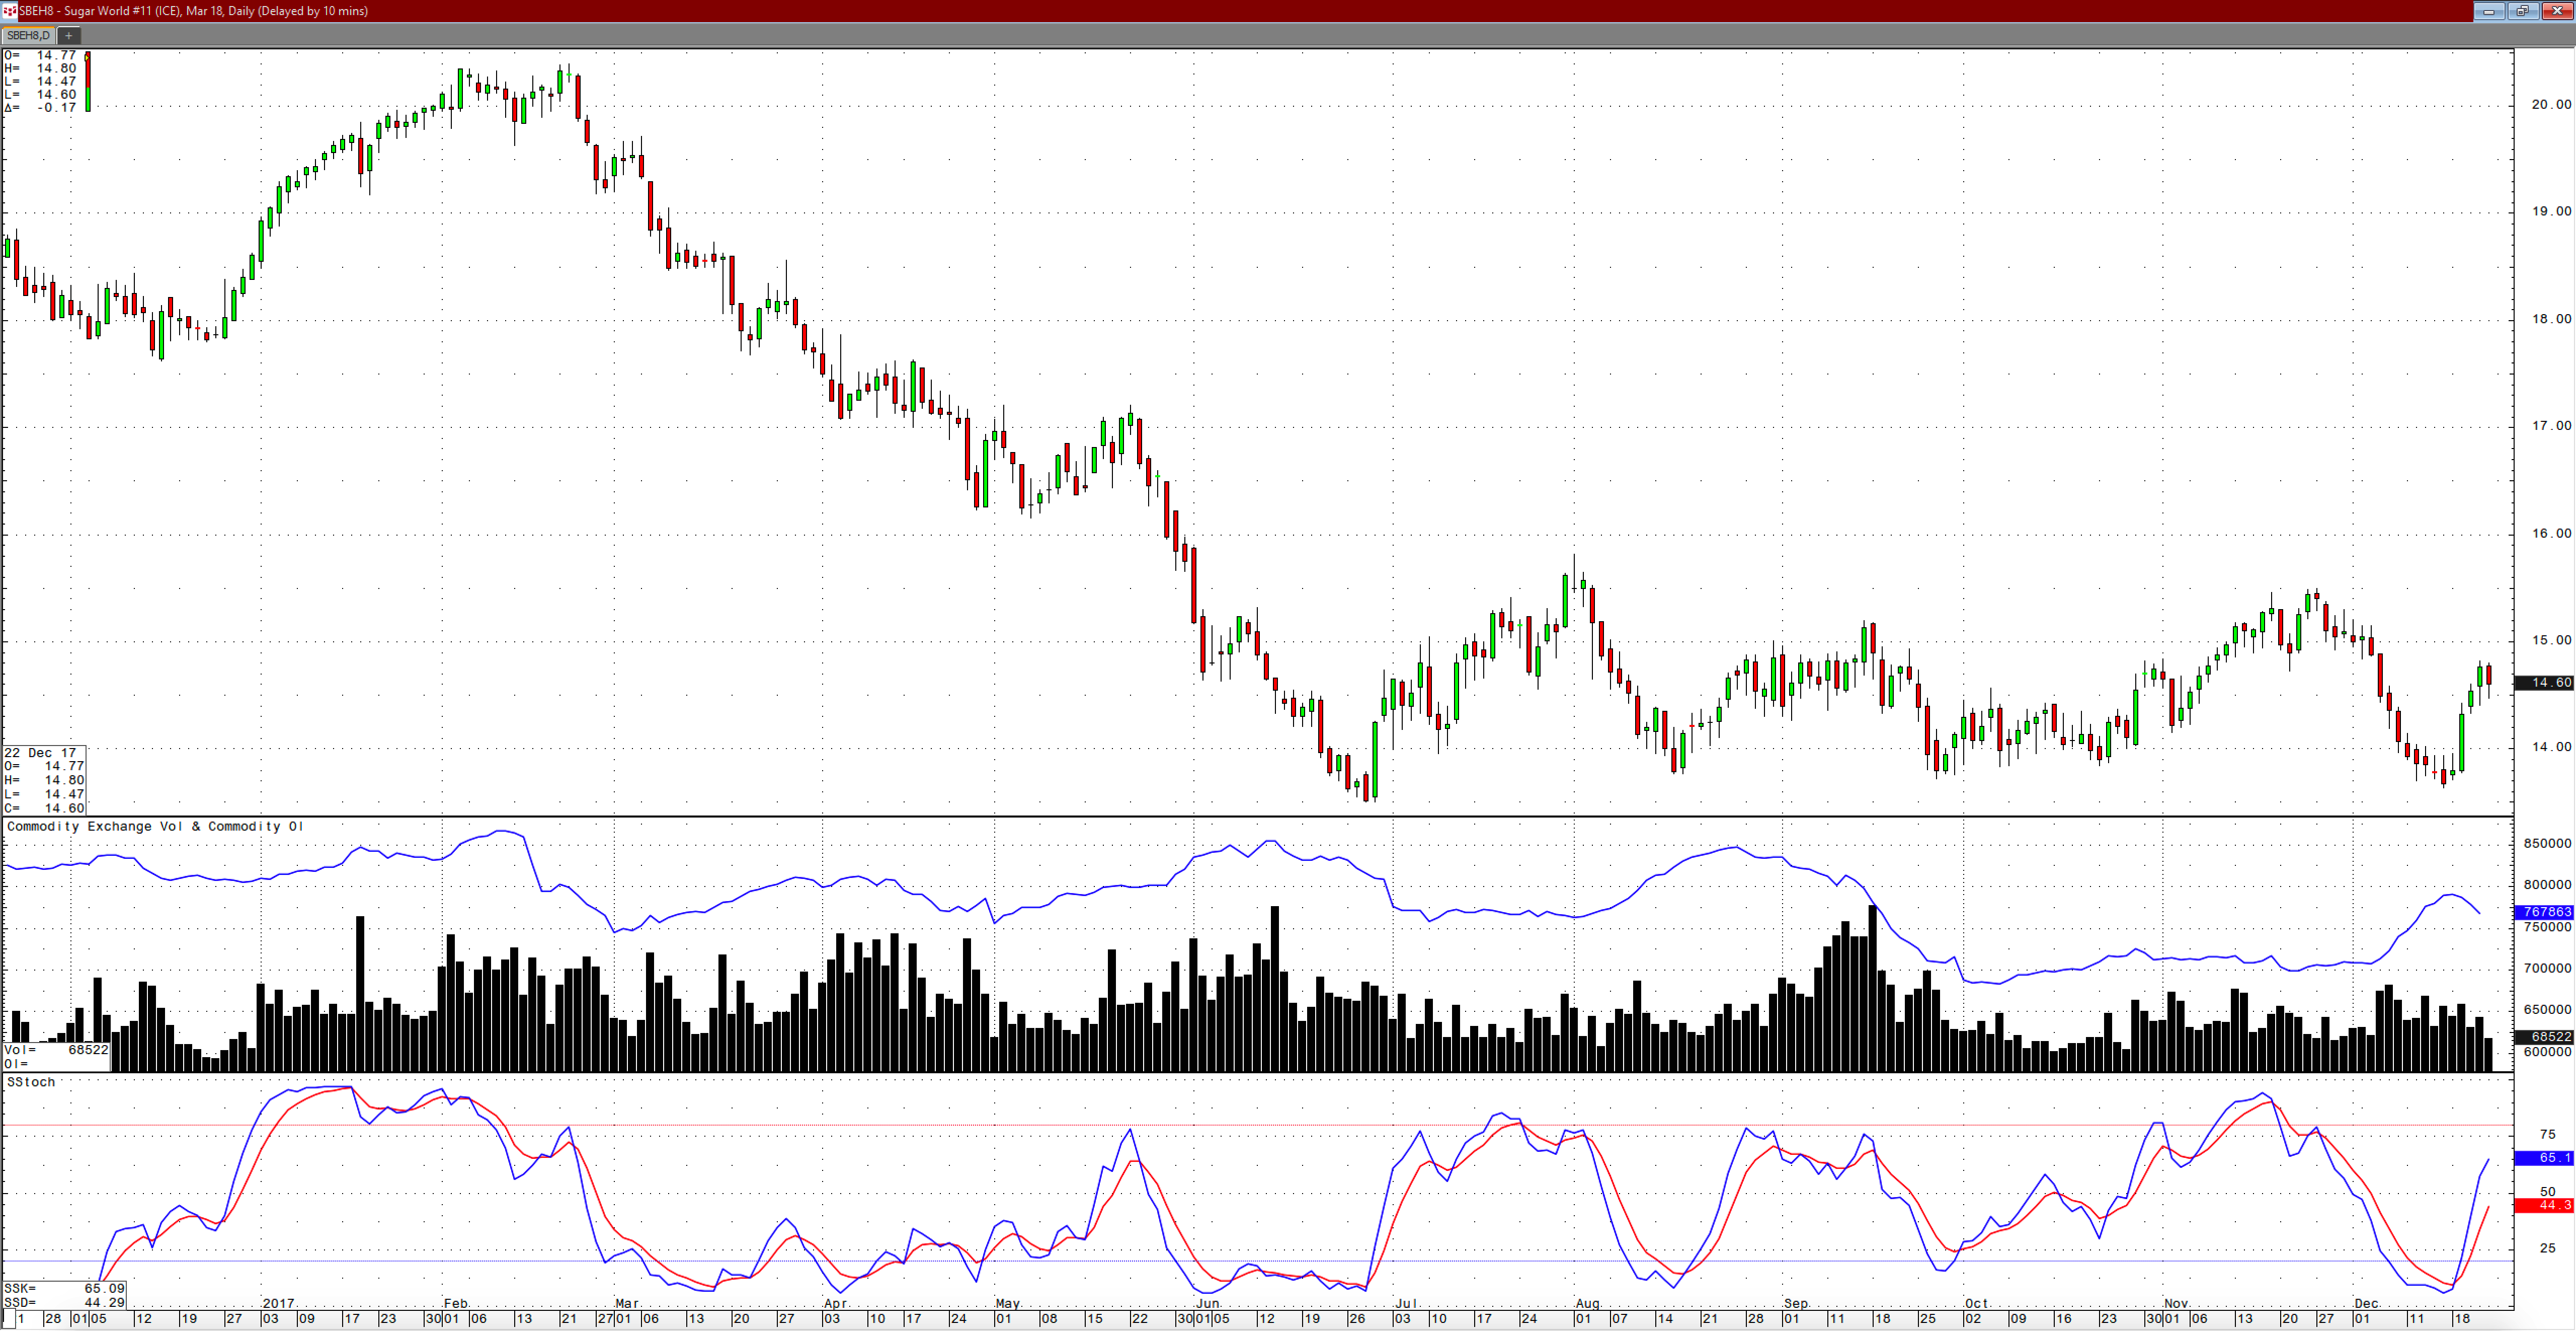Click the red and green range bar beside the OHLC values
This screenshot has width=2576, height=1331.
tap(88, 81)
